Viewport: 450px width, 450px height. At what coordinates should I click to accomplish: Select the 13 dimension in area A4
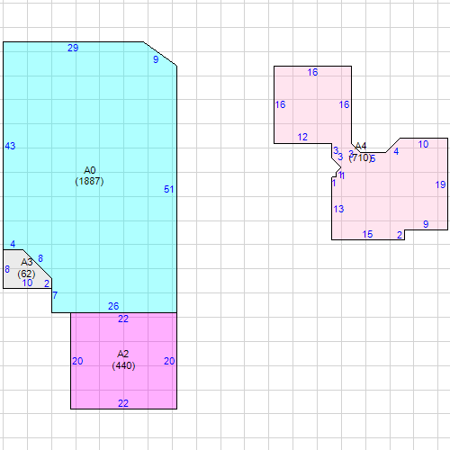tap(338, 209)
